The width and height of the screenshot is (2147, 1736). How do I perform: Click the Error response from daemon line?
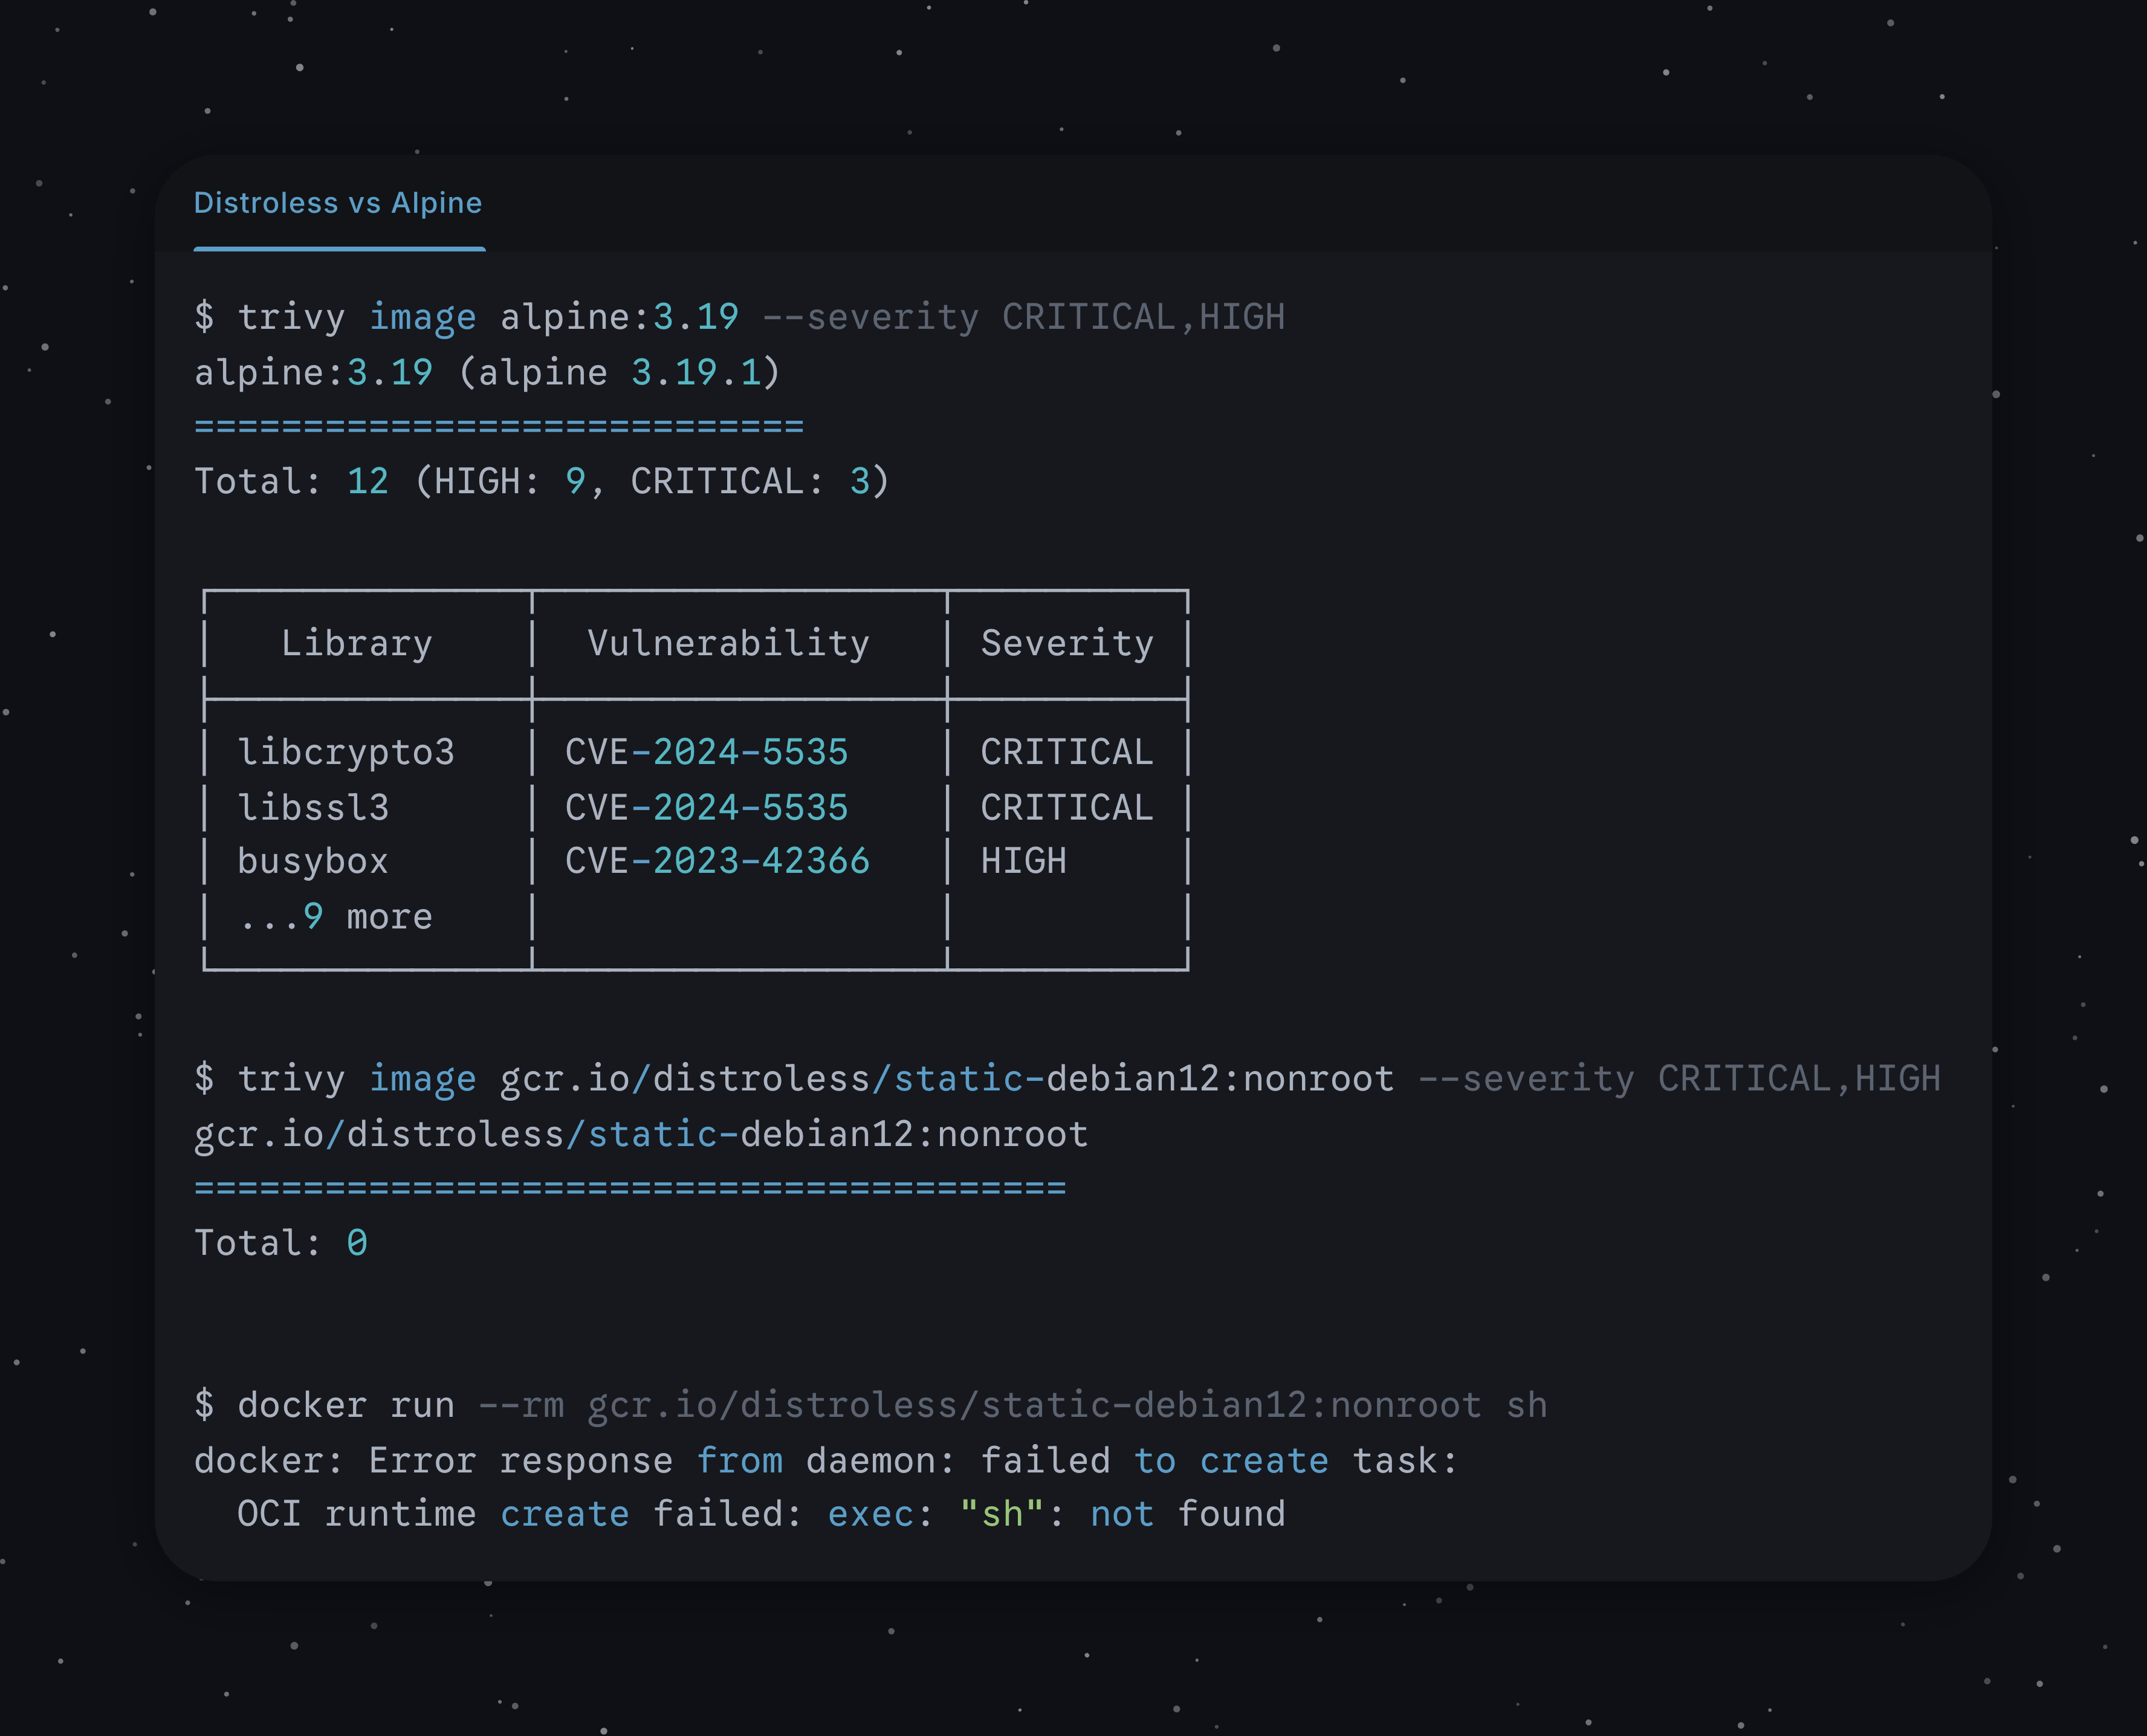point(825,1461)
